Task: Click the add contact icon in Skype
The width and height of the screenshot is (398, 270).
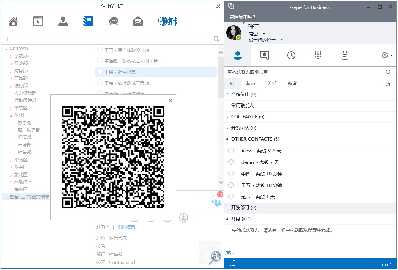Action: (x=388, y=83)
